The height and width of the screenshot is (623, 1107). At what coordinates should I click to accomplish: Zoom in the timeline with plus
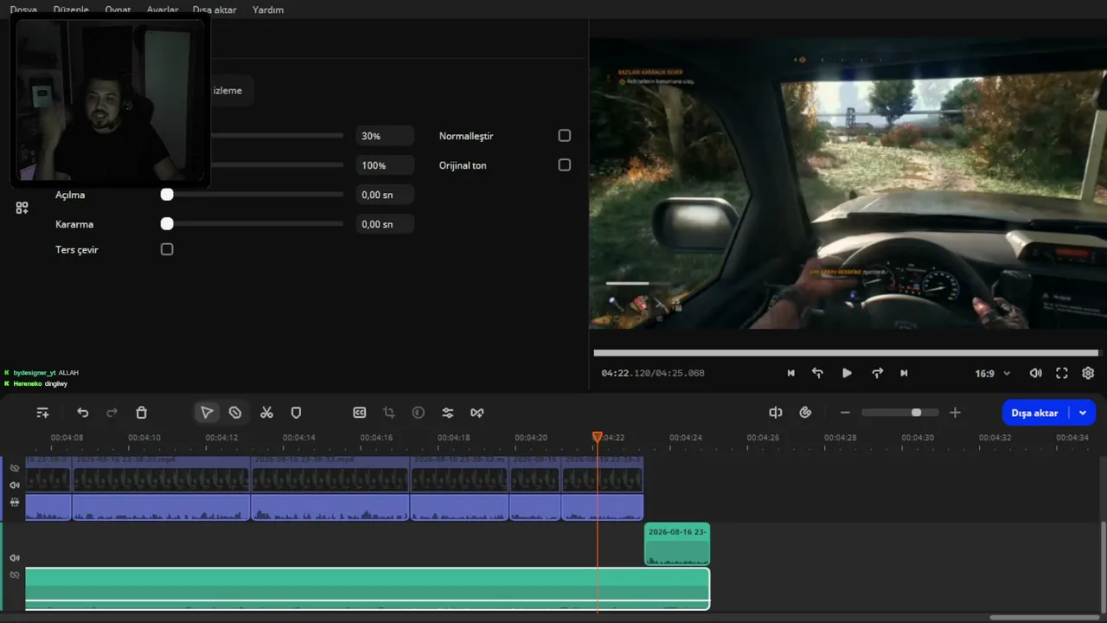955,413
